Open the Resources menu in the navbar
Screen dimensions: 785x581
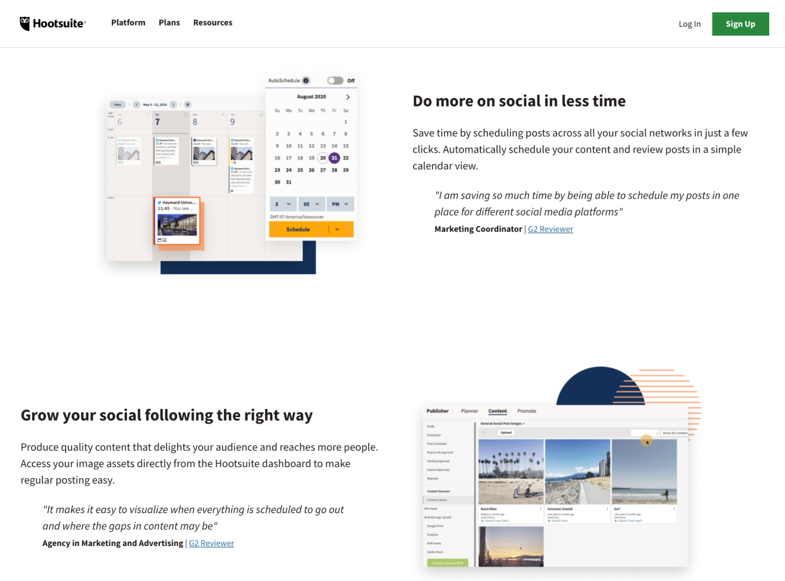pos(212,22)
